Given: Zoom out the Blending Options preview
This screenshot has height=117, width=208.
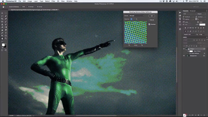Looking at the screenshot, I should coord(129,45).
